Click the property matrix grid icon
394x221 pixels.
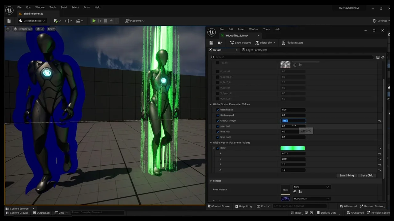[378, 57]
